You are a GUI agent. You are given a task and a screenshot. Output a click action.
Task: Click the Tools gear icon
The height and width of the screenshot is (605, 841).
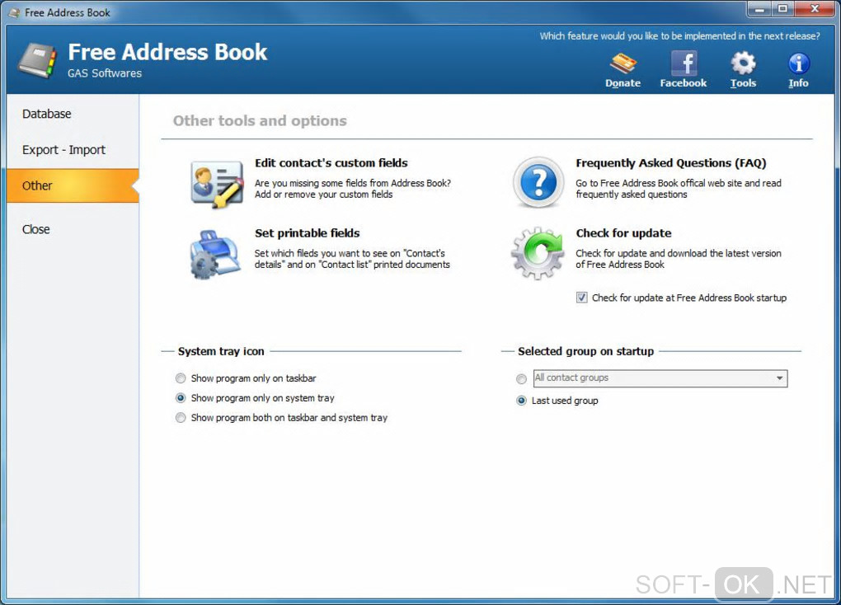[x=744, y=63]
